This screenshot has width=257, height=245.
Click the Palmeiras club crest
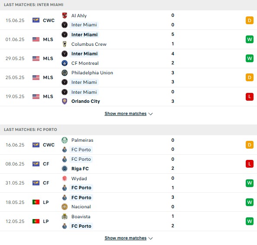coord(65,140)
